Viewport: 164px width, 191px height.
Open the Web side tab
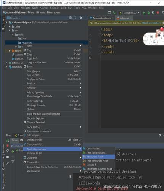(3, 166)
